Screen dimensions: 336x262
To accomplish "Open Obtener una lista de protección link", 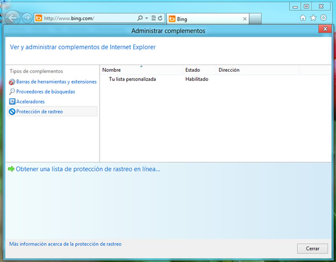I will click(x=88, y=169).
